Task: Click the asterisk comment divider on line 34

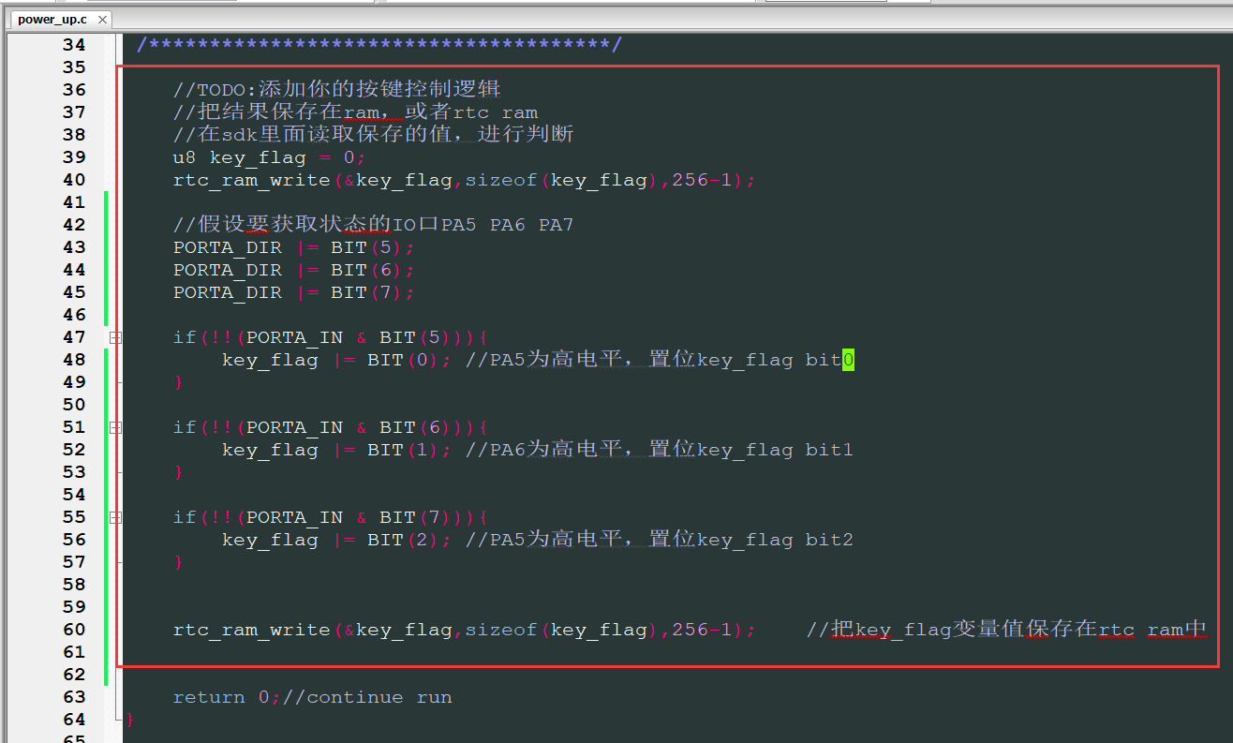Action: tap(379, 45)
